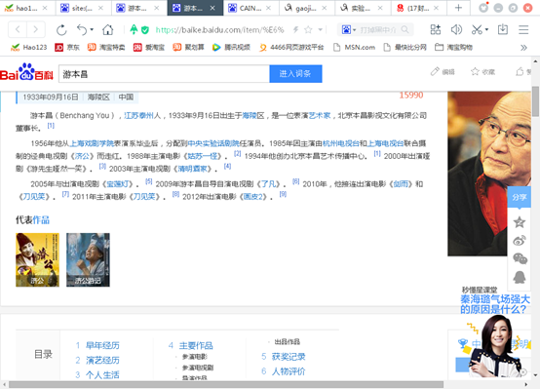This screenshot has height=389, width=540.
Task: Open the 宝莲灯 link
Action: click(117, 184)
